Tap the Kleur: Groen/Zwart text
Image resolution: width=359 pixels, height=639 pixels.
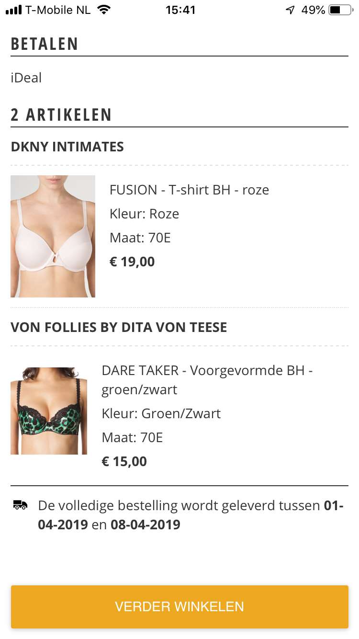161,413
